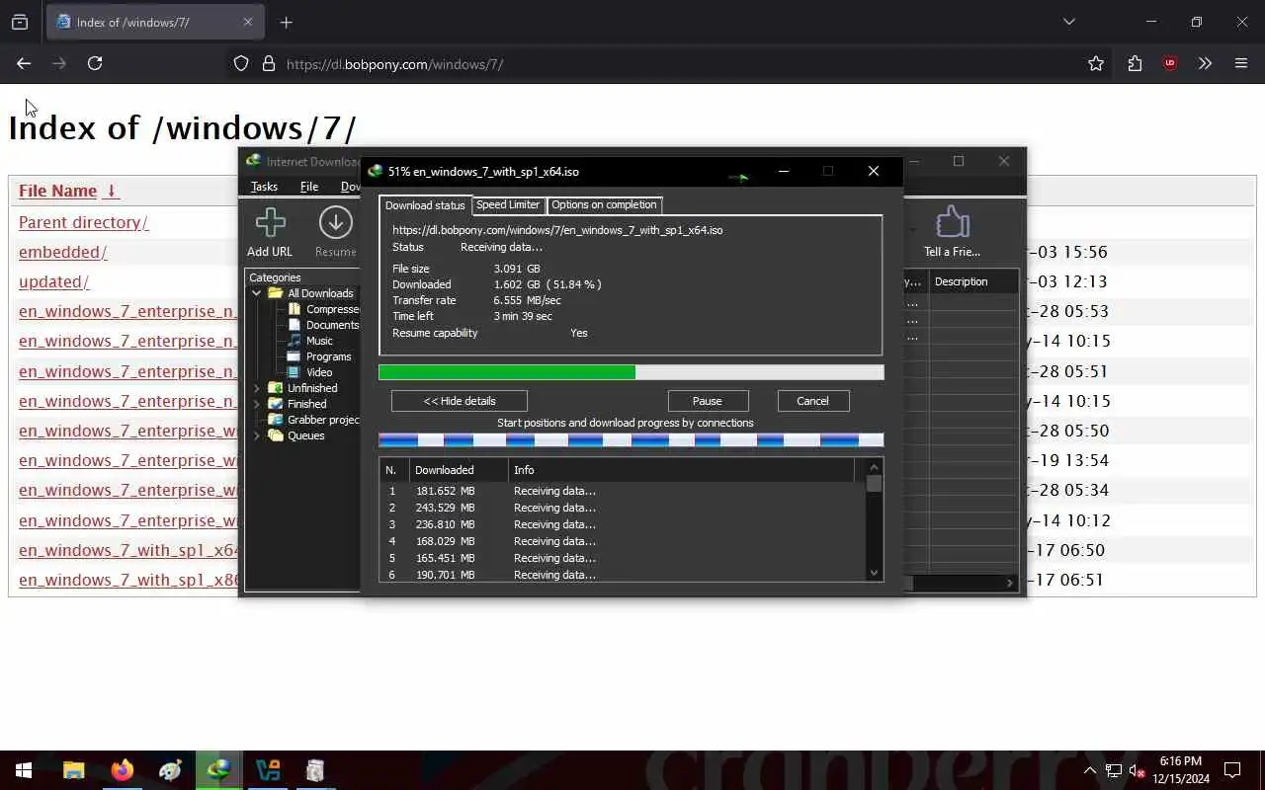Open the updated/ folder link
Image resolution: width=1265 pixels, height=790 pixels.
pyautogui.click(x=53, y=281)
